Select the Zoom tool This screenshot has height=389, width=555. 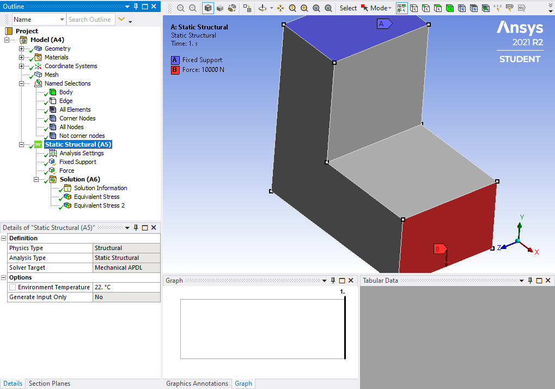click(x=292, y=8)
